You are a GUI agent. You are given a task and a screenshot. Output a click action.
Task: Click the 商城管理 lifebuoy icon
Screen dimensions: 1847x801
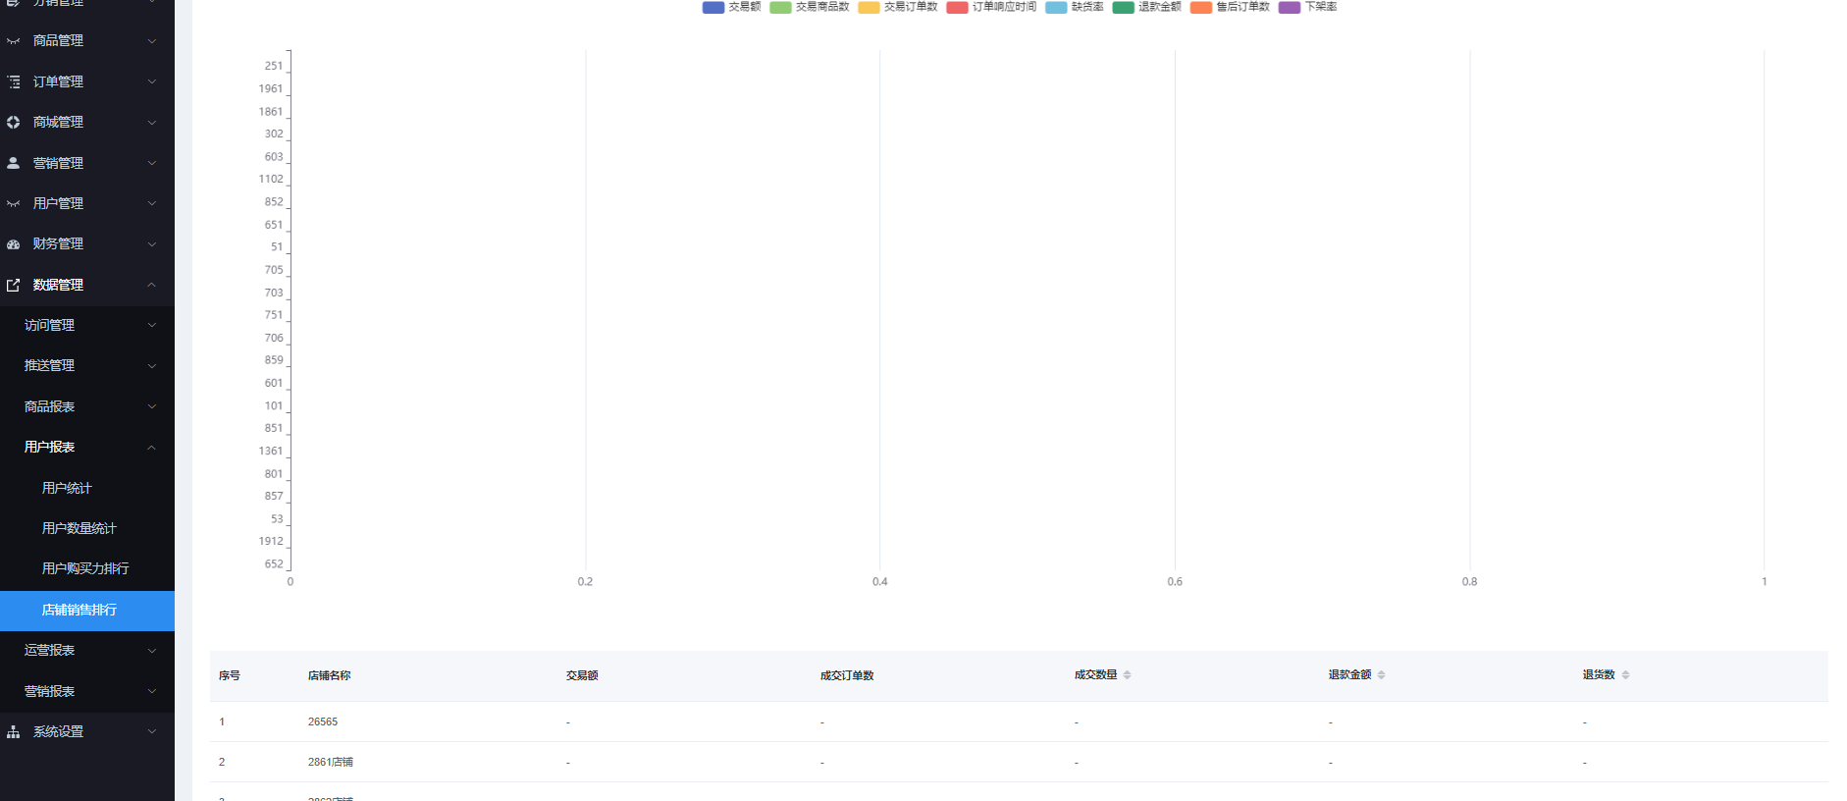[x=14, y=123]
